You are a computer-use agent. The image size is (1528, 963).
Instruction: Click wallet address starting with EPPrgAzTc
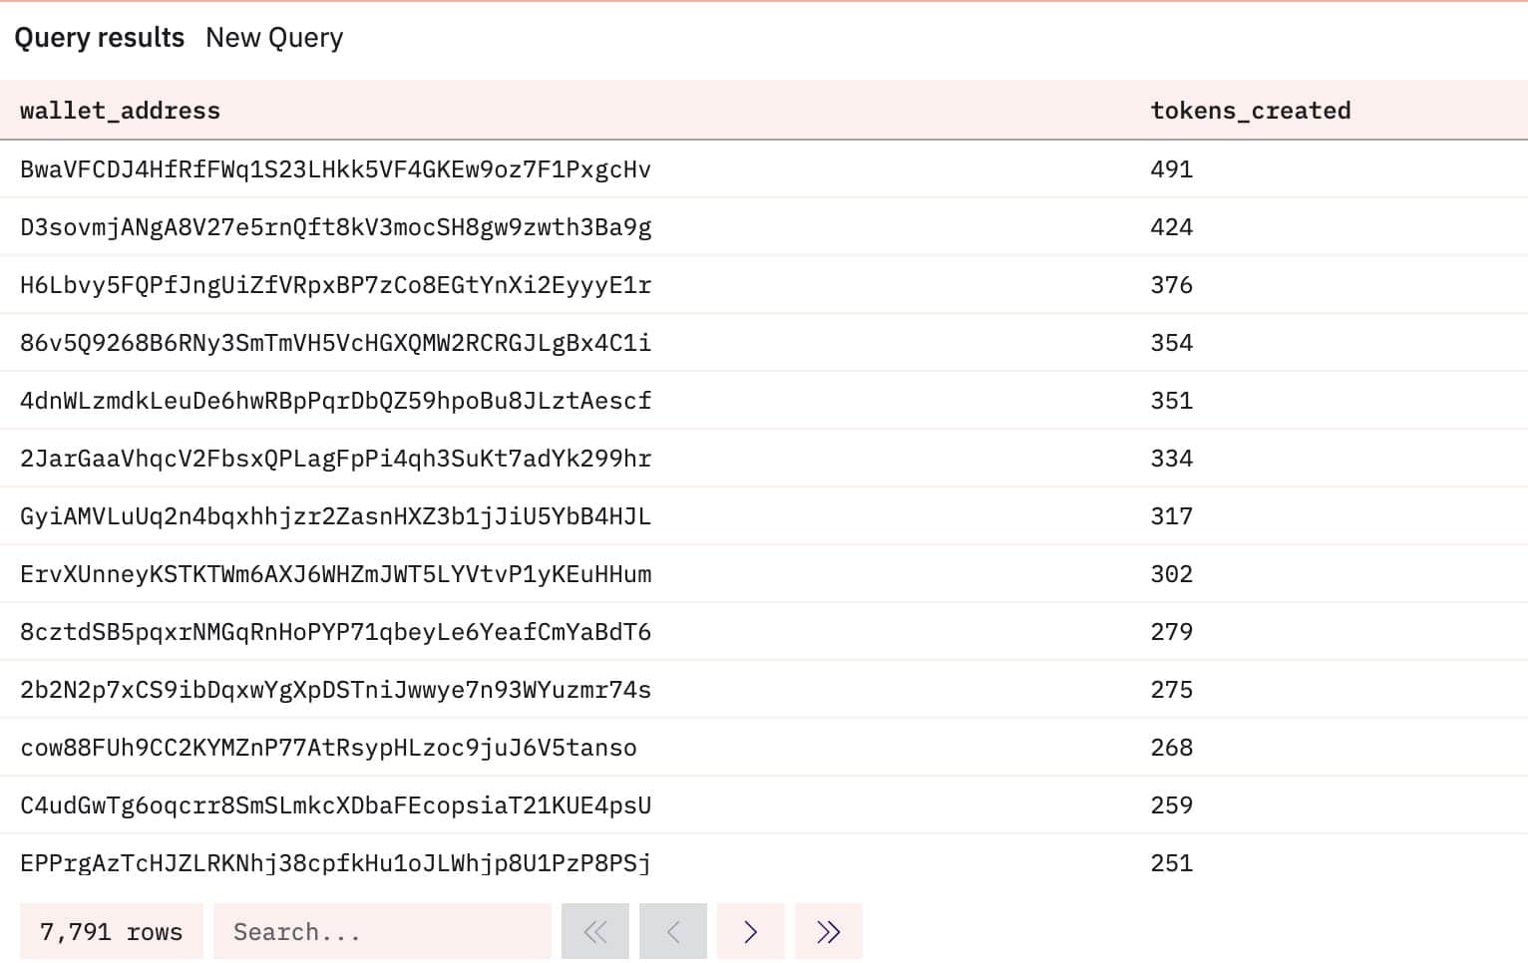[335, 863]
